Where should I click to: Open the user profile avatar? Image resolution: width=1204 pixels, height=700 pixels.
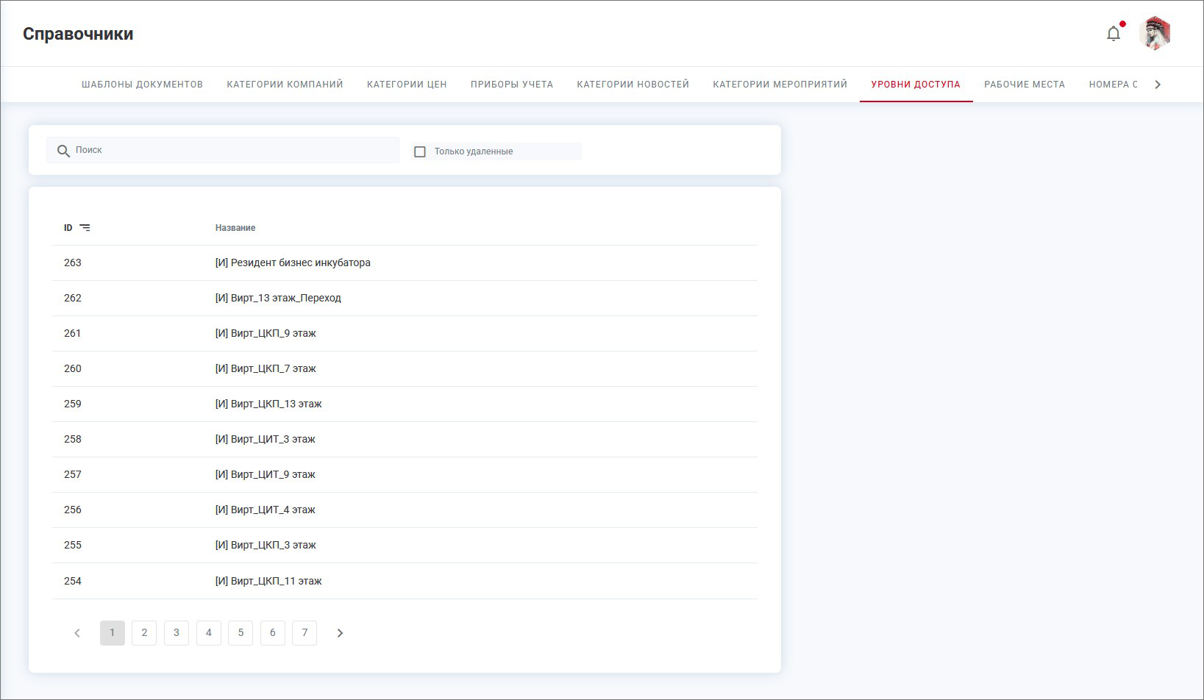[1155, 34]
